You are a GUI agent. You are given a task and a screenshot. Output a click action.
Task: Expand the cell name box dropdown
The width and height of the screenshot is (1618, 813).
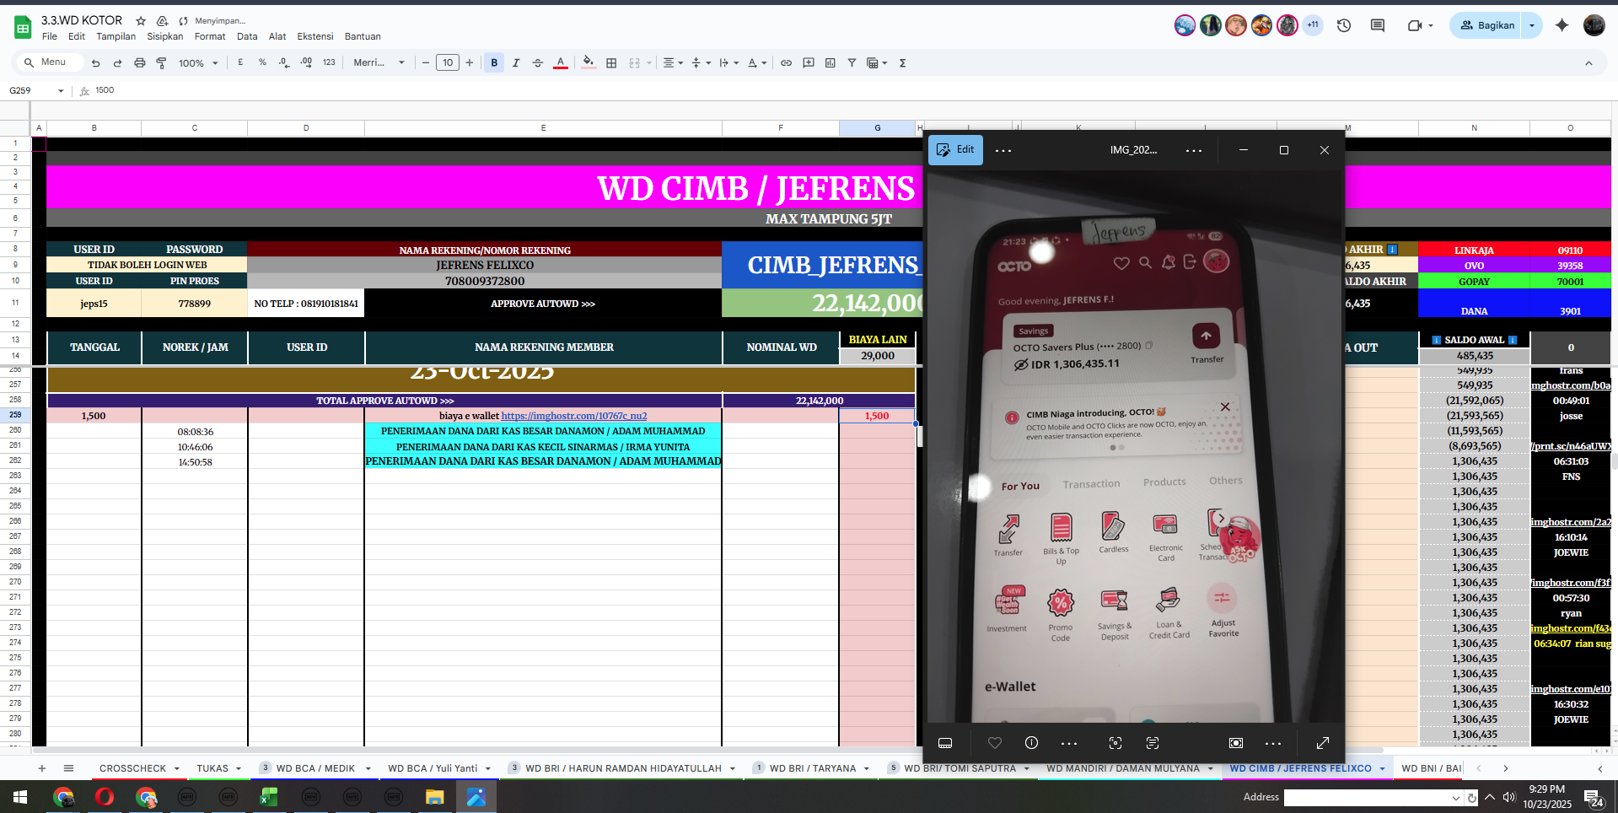point(61,91)
